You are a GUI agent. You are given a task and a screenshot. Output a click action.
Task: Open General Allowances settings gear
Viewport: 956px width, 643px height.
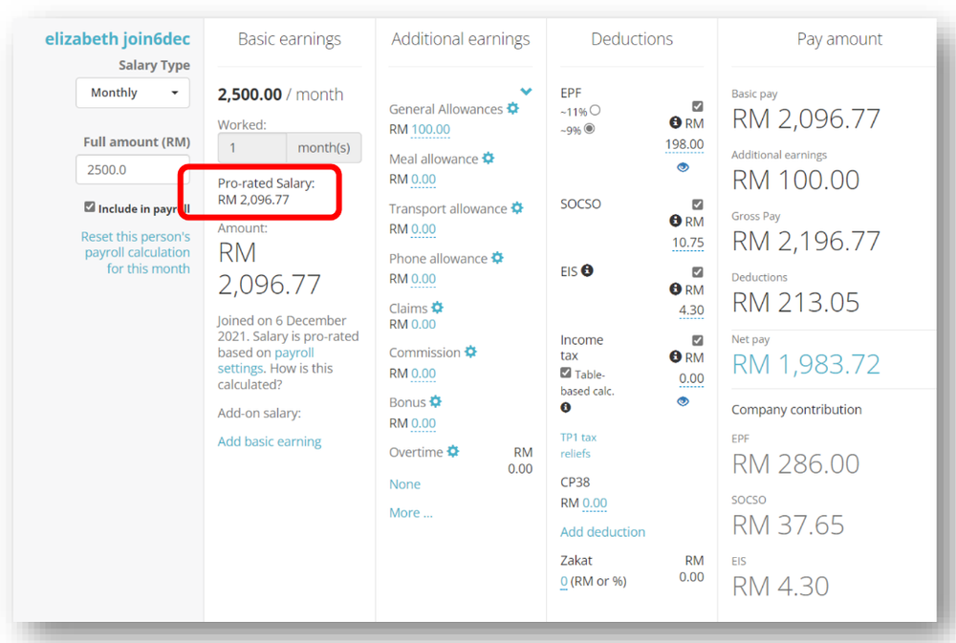512,109
